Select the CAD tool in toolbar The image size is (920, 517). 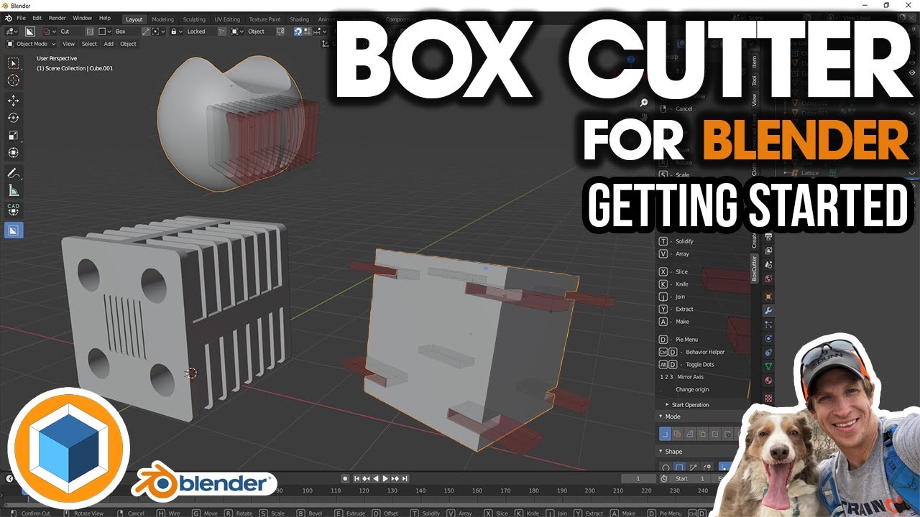coord(14,210)
